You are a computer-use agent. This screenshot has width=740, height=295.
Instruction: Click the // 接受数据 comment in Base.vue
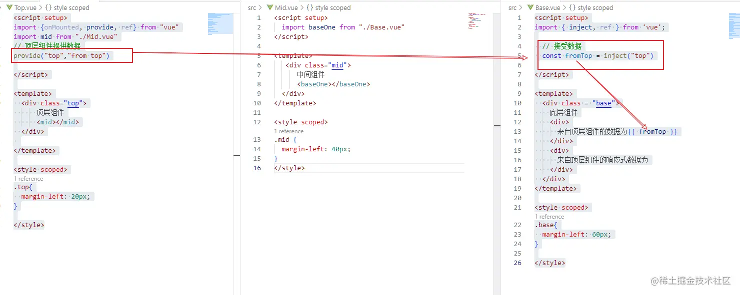click(562, 46)
